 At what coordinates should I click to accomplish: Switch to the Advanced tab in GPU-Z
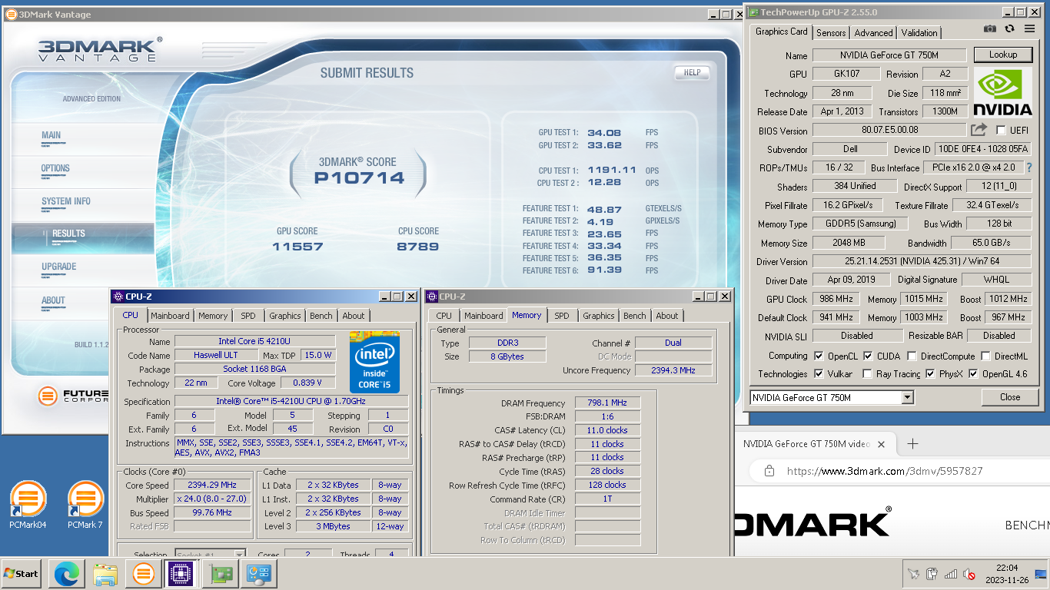point(874,33)
